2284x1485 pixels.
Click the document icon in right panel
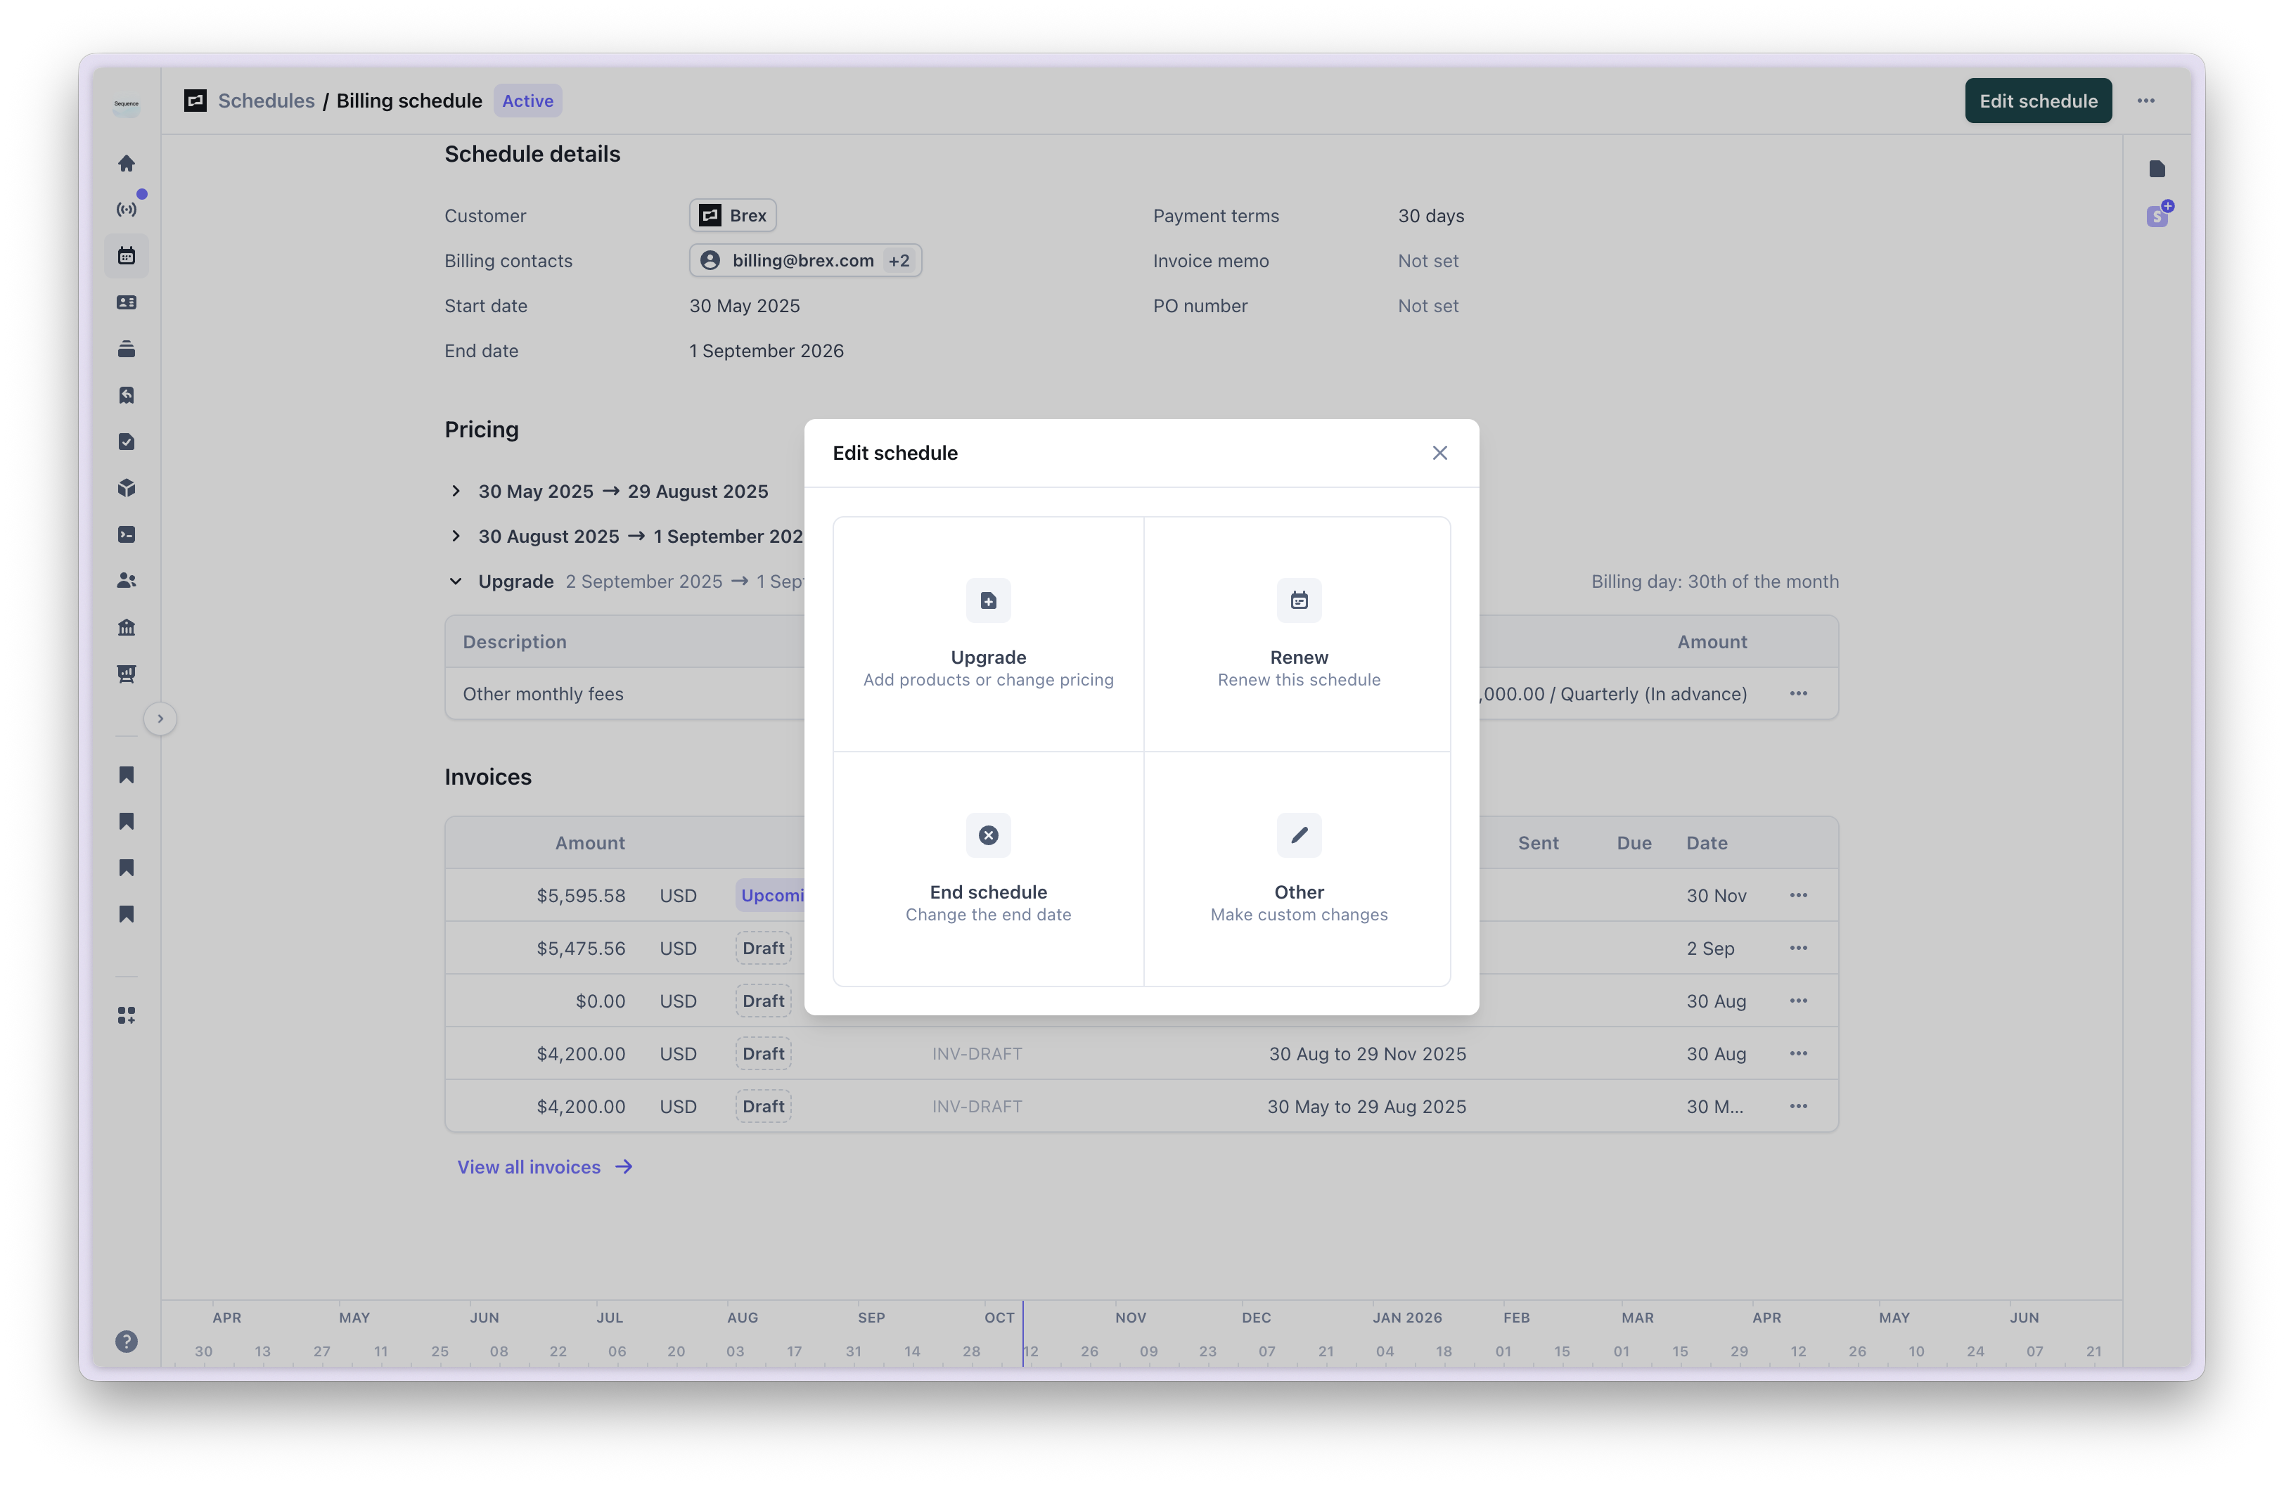2157,169
